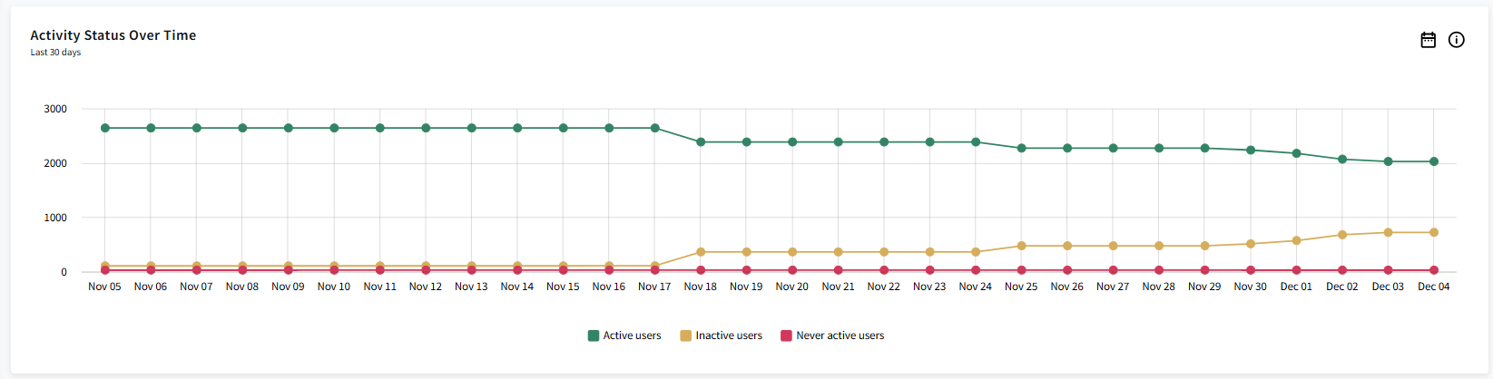Image resolution: width=1493 pixels, height=379 pixels.
Task: Click the info icon for chart details
Action: pyautogui.click(x=1456, y=40)
